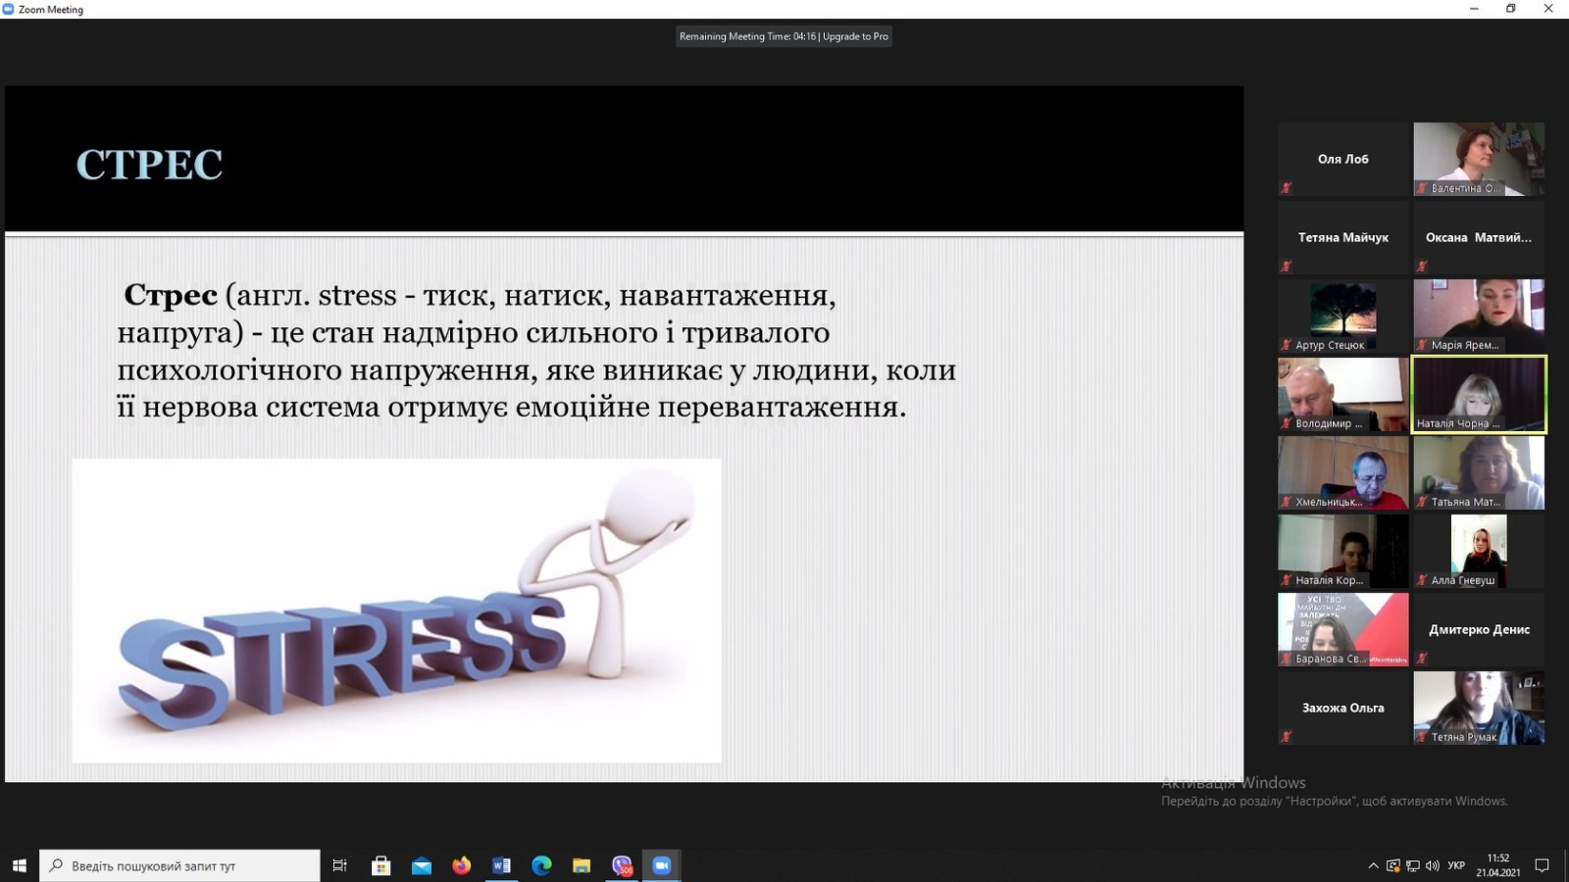Select the Наталія Чорна video tile
This screenshot has width=1569, height=882.
(x=1479, y=394)
